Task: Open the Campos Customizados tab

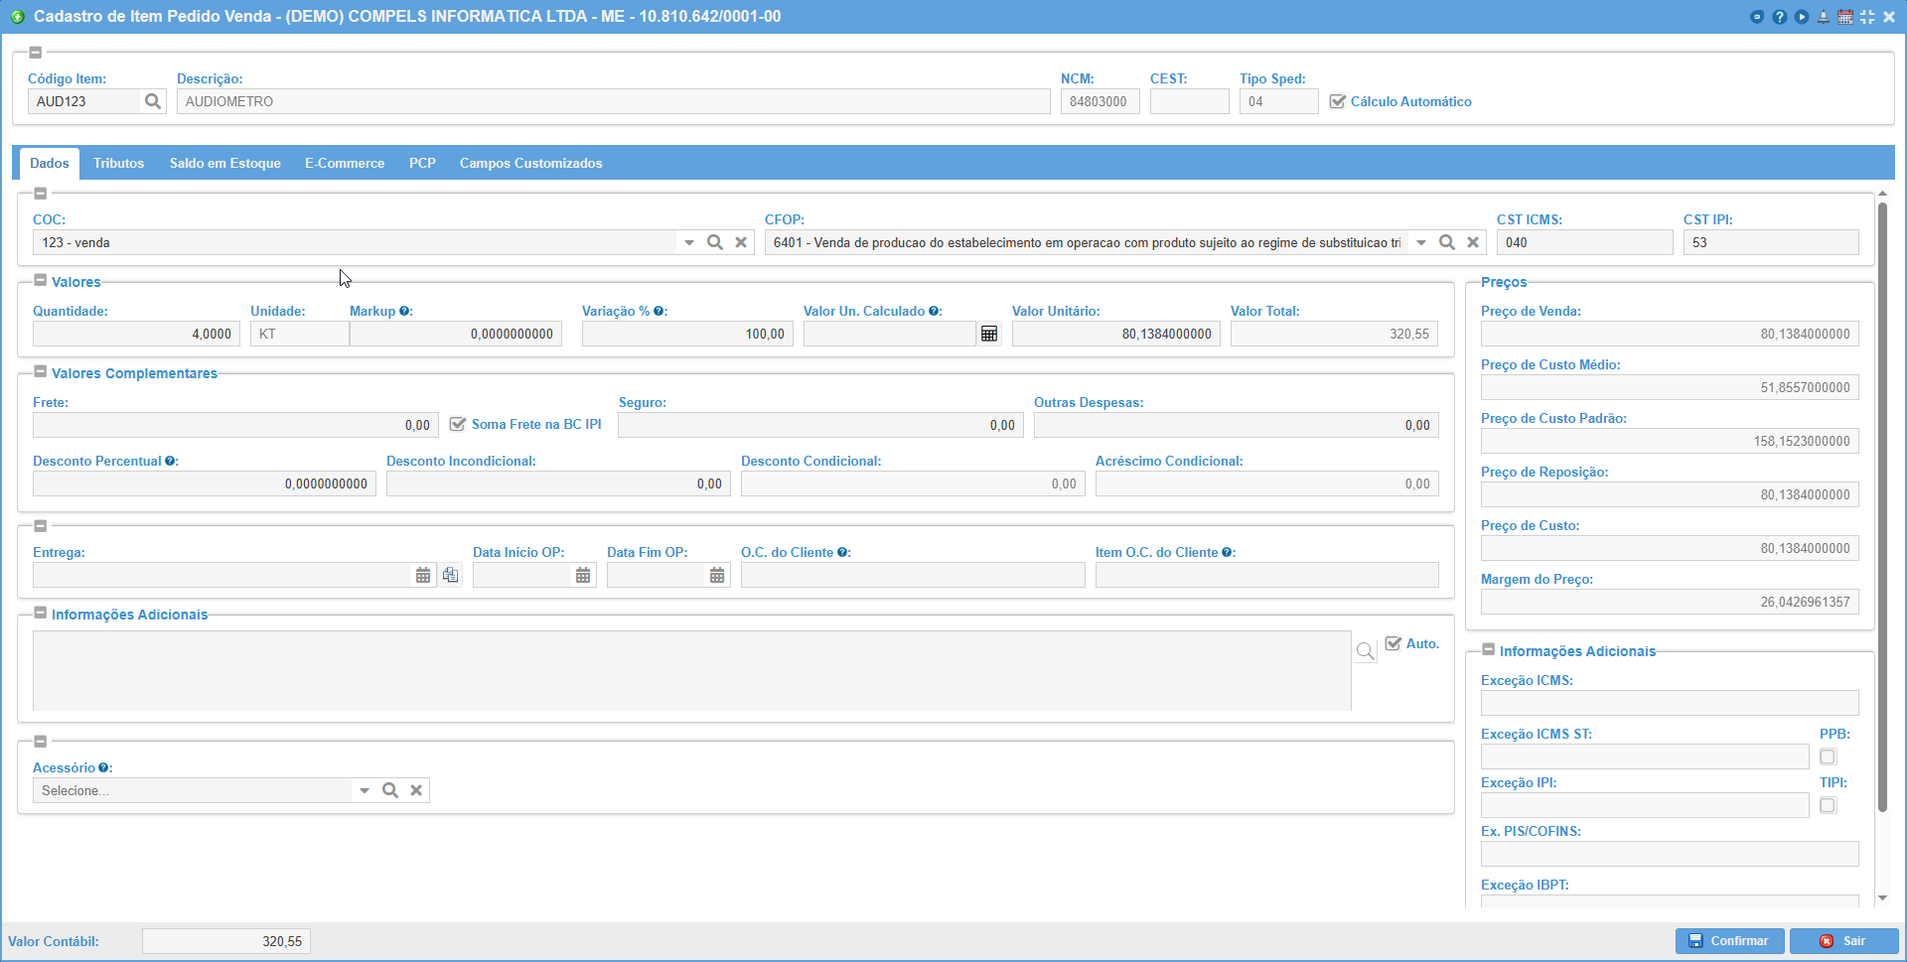Action: point(531,163)
